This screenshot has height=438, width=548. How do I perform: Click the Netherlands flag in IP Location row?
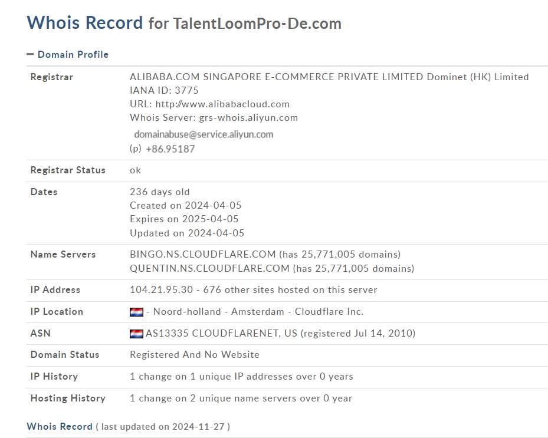point(136,312)
